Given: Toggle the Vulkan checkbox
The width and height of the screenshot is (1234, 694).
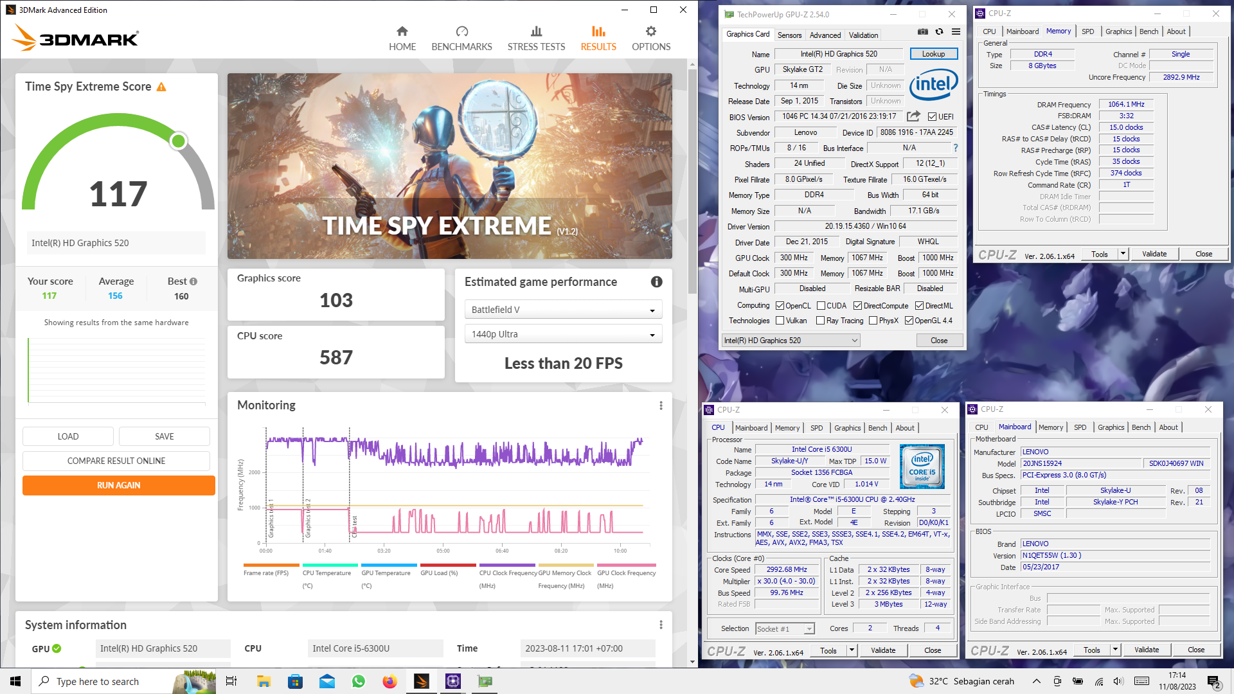Looking at the screenshot, I should pyautogui.click(x=780, y=321).
